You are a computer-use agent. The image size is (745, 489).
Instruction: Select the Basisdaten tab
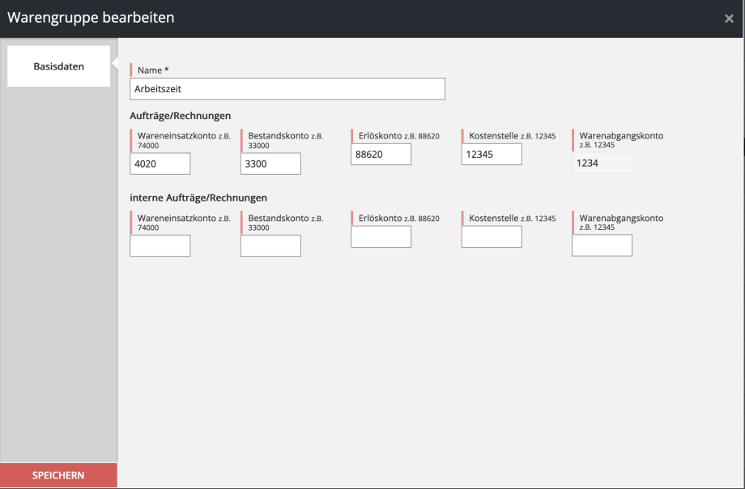58,66
